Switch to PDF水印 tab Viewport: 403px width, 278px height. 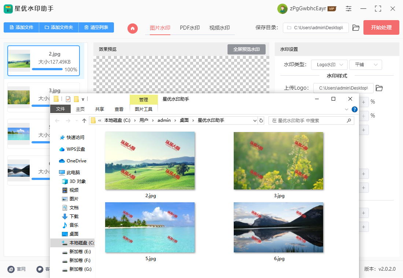(190, 28)
